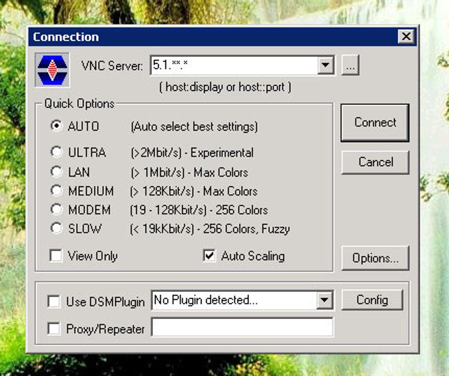This screenshot has width=449, height=376.
Task: Click the Connection title bar text
Action: click(66, 37)
